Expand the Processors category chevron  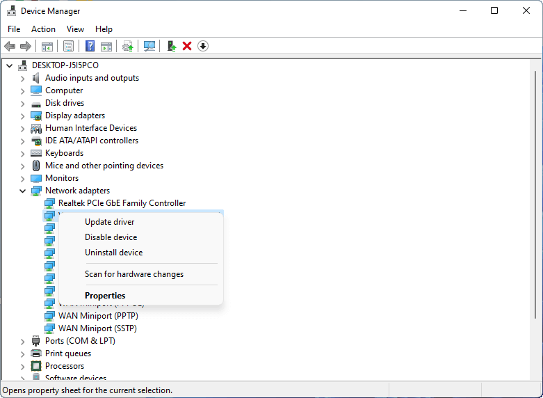coord(22,367)
